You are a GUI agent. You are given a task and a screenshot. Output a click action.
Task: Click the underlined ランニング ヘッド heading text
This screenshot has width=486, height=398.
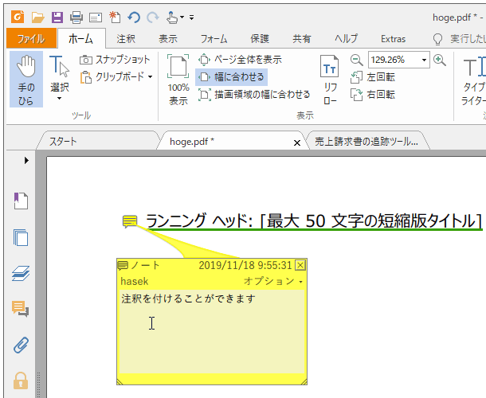click(314, 220)
